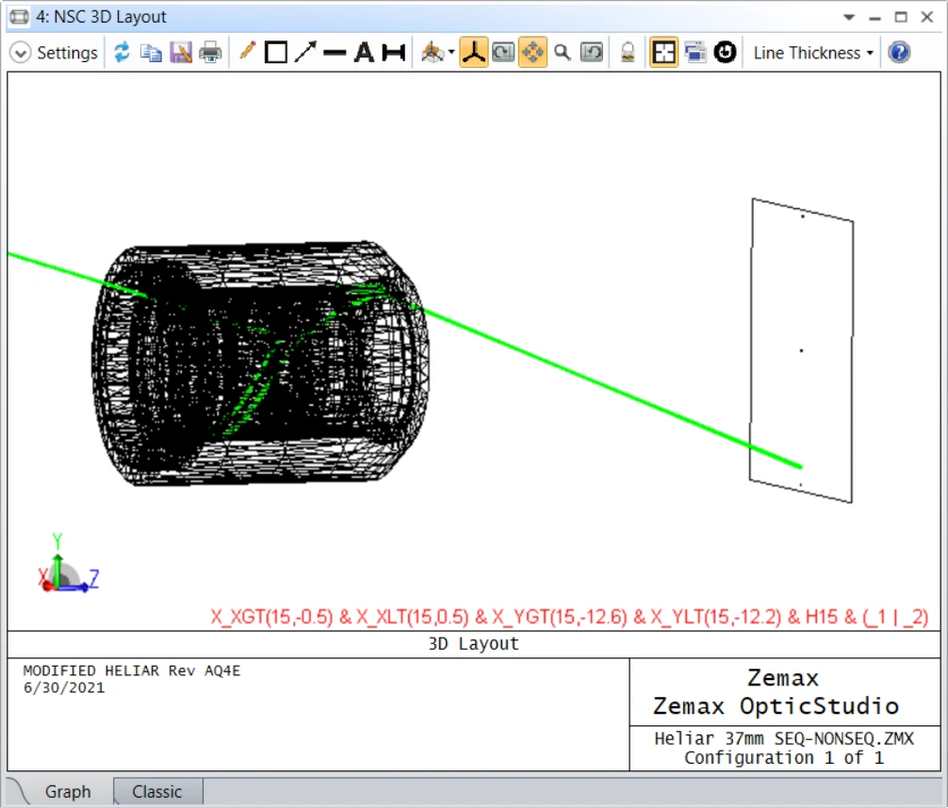Open the Line Thickness dropdown
This screenshot has width=948, height=808.
point(813,53)
